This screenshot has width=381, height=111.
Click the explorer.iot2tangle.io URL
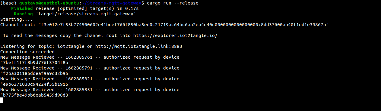click(x=175, y=35)
